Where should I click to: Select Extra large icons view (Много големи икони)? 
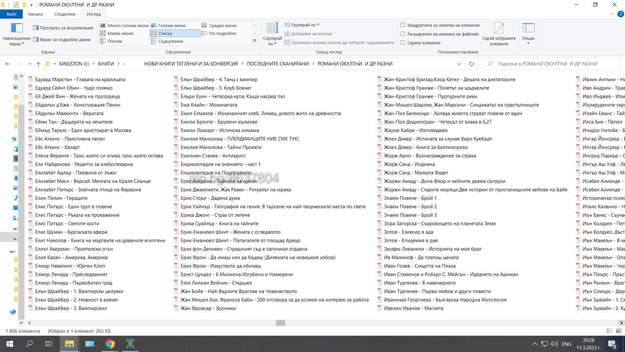pyautogui.click(x=125, y=25)
